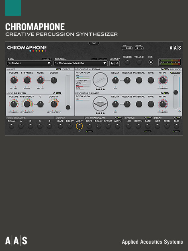
Task: Click the LFO Offset knob
Action: (108, 126)
